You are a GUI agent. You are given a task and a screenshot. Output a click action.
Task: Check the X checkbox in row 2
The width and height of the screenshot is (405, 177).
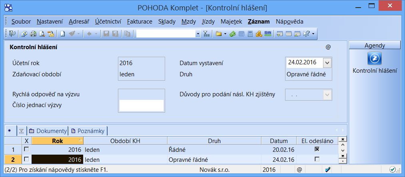point(26,159)
